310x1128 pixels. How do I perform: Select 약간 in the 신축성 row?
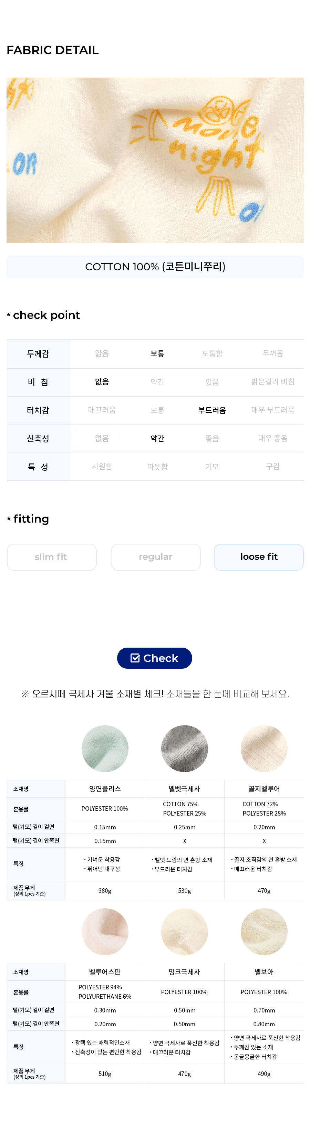157,438
